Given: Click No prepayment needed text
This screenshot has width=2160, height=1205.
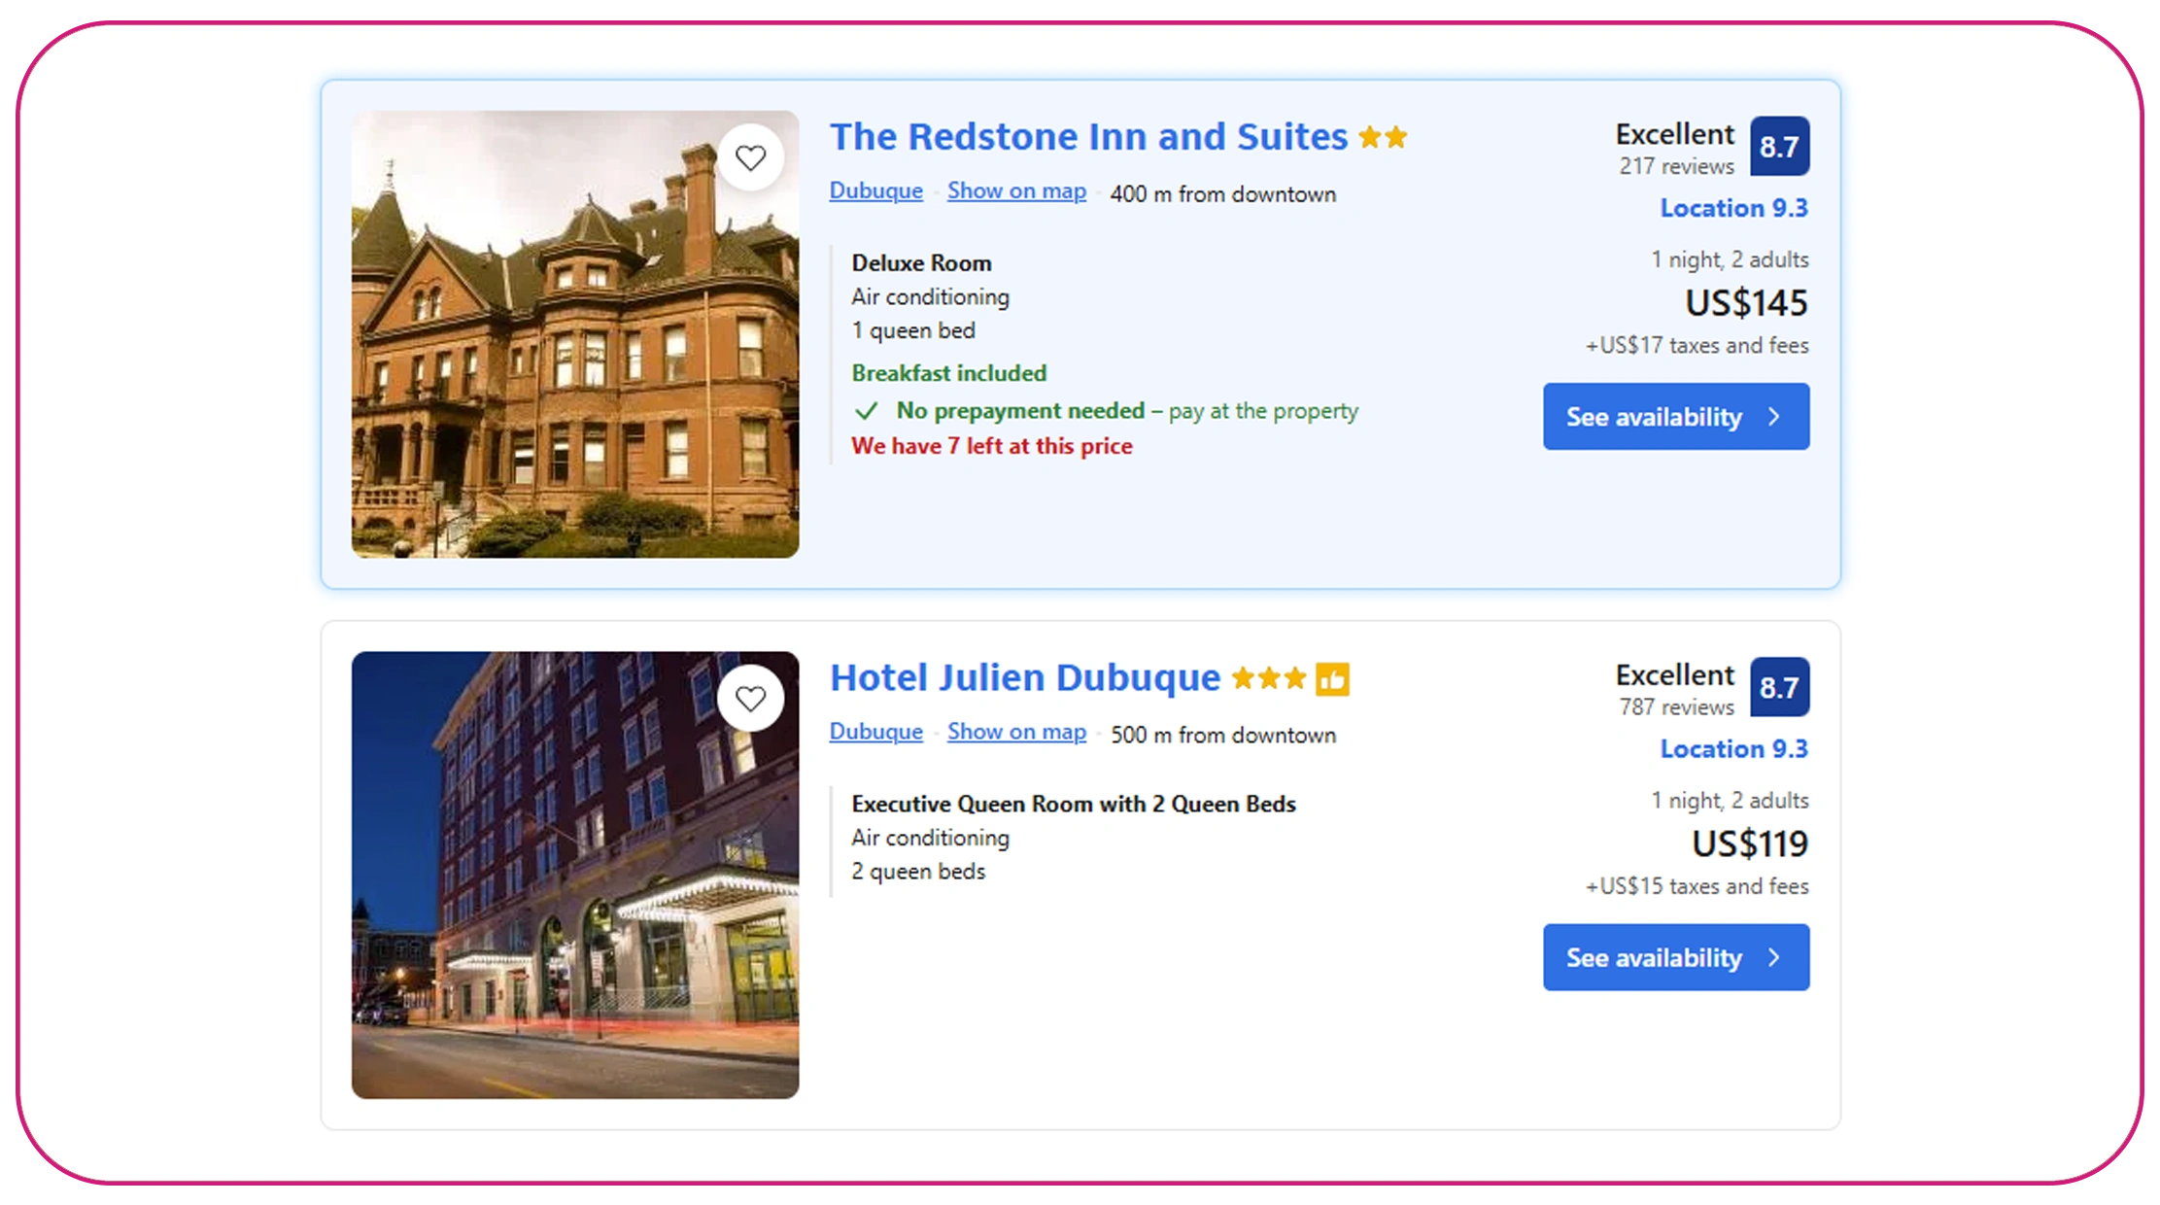Looking at the screenshot, I should [x=1020, y=411].
